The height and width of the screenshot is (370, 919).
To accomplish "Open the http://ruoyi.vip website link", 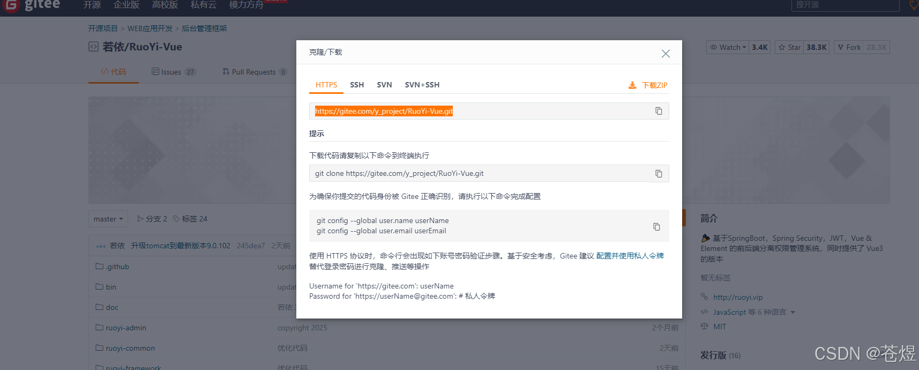I will pos(738,297).
